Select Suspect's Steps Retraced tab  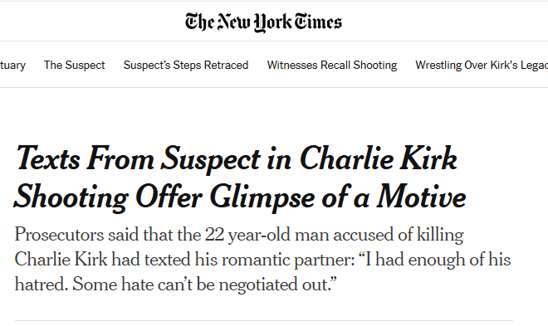[186, 65]
